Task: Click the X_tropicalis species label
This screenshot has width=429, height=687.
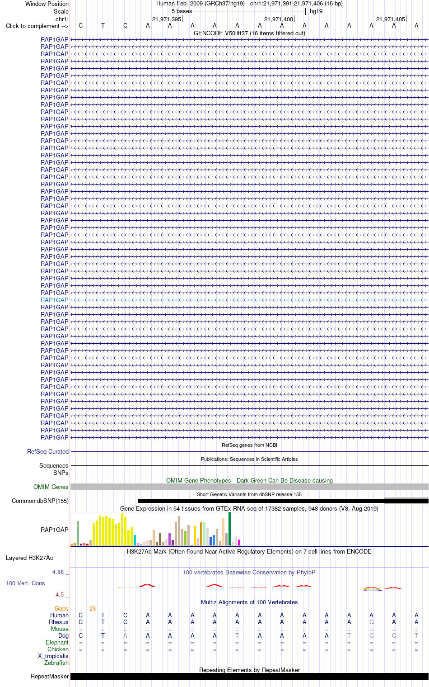Action: (x=53, y=656)
